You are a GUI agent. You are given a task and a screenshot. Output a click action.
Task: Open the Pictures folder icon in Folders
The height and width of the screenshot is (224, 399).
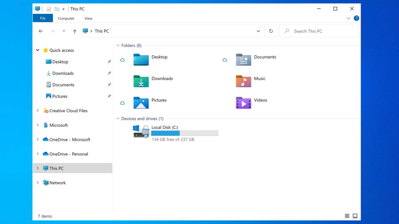pyautogui.click(x=141, y=103)
